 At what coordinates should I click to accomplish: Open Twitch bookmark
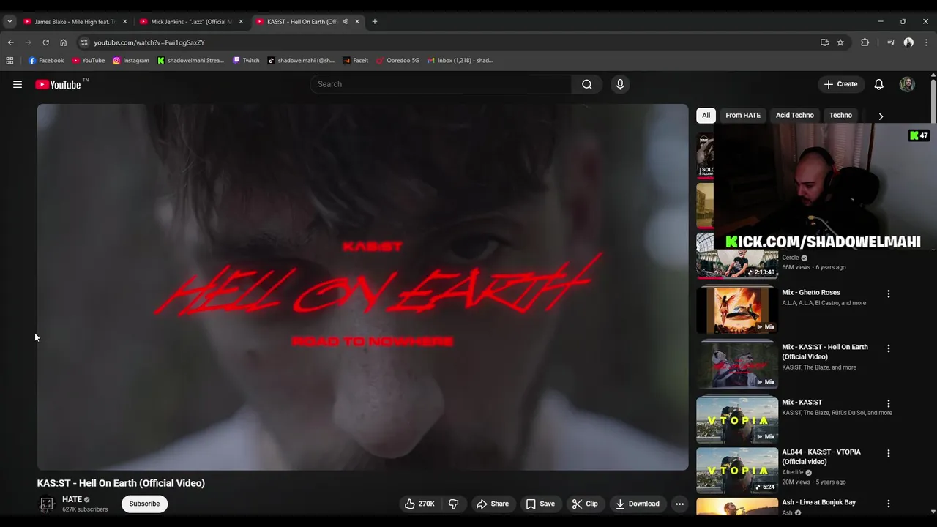tap(246, 61)
